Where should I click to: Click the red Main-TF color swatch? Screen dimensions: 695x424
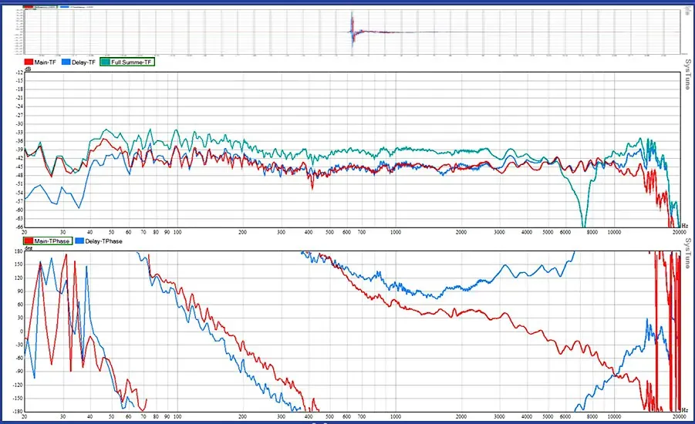(29, 61)
